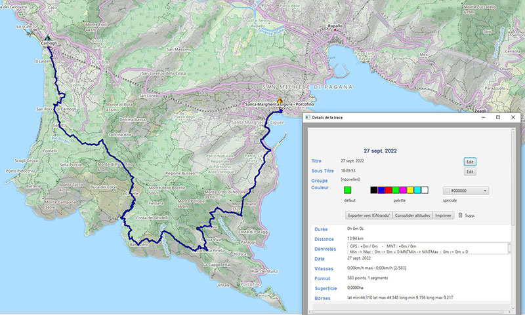Click the 'Costa di Paraggi' map label
525x315 pixels.
(253, 232)
